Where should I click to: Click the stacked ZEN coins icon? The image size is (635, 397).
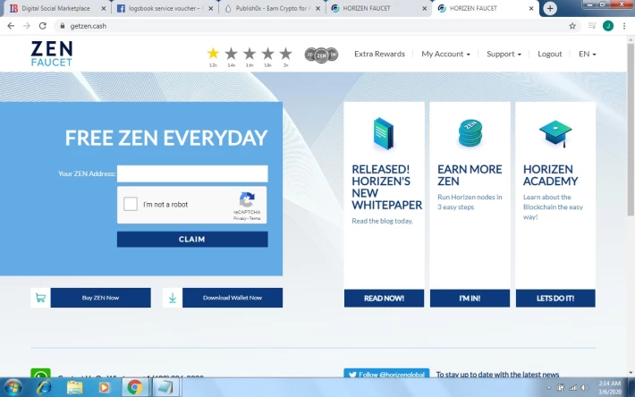pos(470,133)
